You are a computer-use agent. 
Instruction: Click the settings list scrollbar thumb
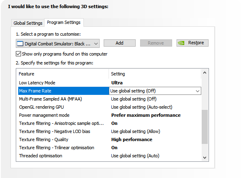coord(205,127)
